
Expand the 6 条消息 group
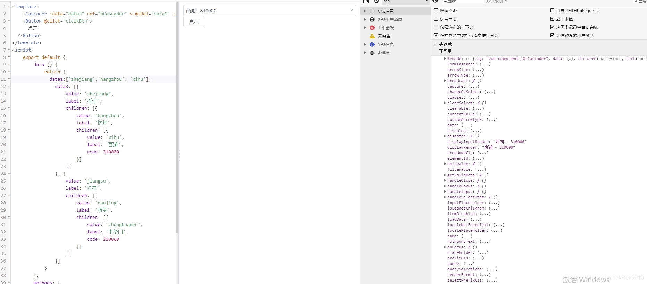(365, 11)
